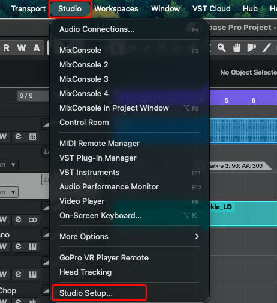
Task: Open VST Instruments rack
Action: (130, 173)
